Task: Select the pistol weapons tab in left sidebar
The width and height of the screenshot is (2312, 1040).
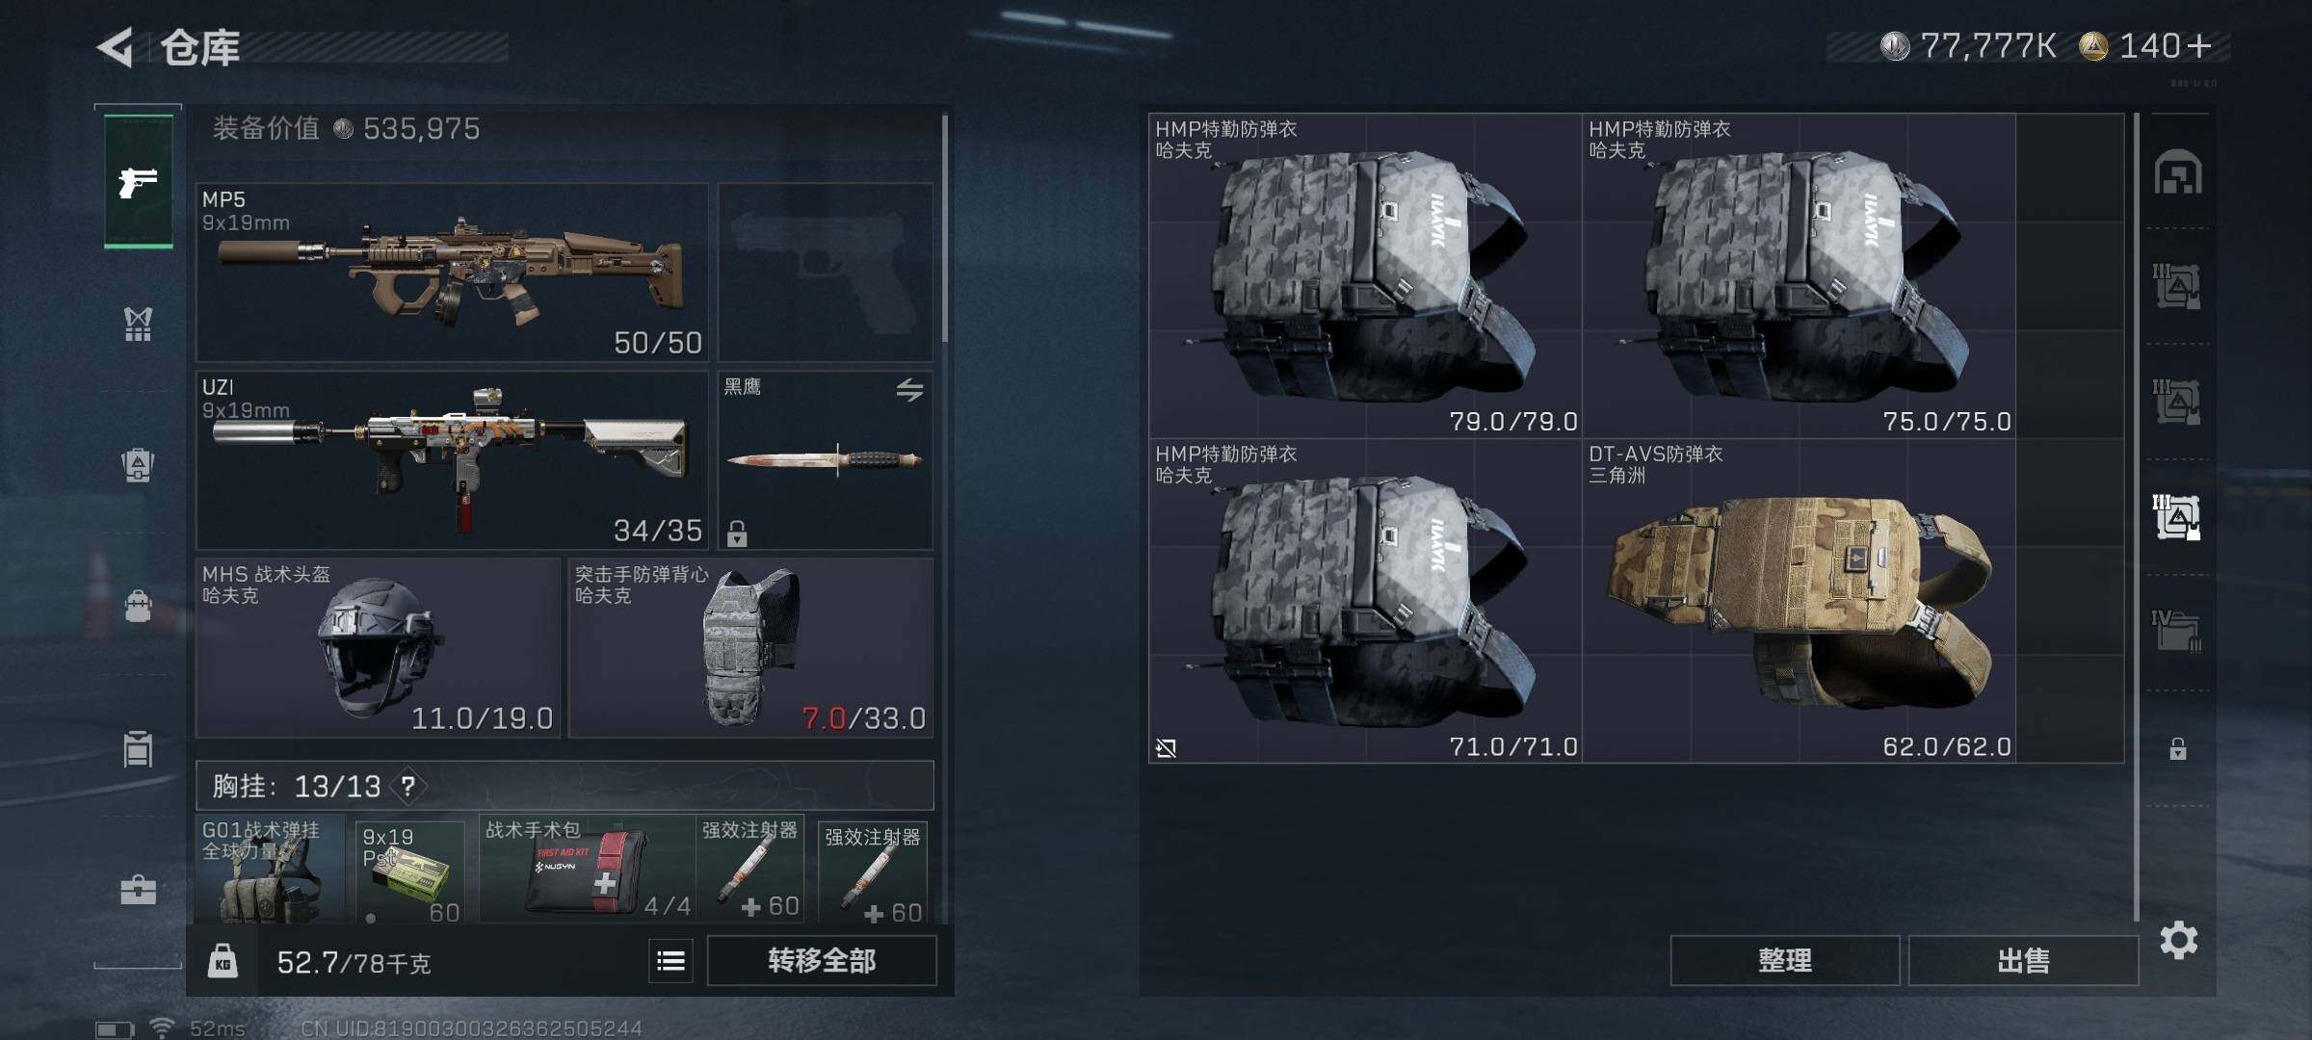Action: coord(138,181)
